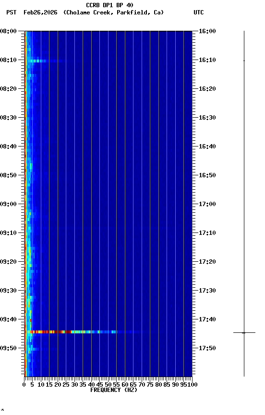The image size is (265, 415).
Task: Click the 'UTC' timezone label
Action: (x=199, y=12)
